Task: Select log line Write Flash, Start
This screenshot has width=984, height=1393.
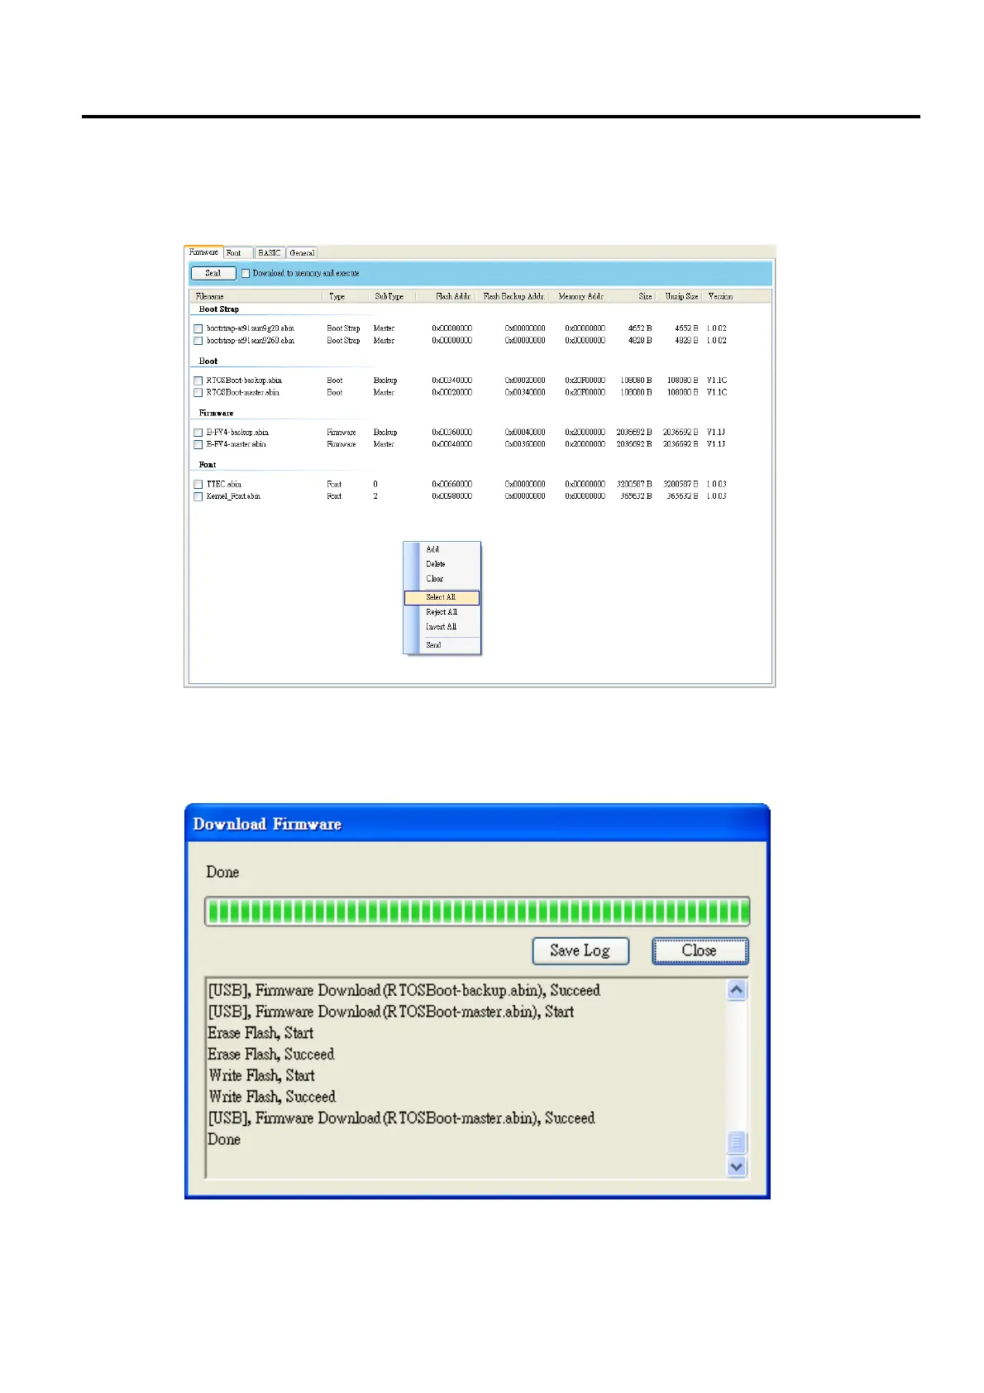Action: coord(261,1075)
